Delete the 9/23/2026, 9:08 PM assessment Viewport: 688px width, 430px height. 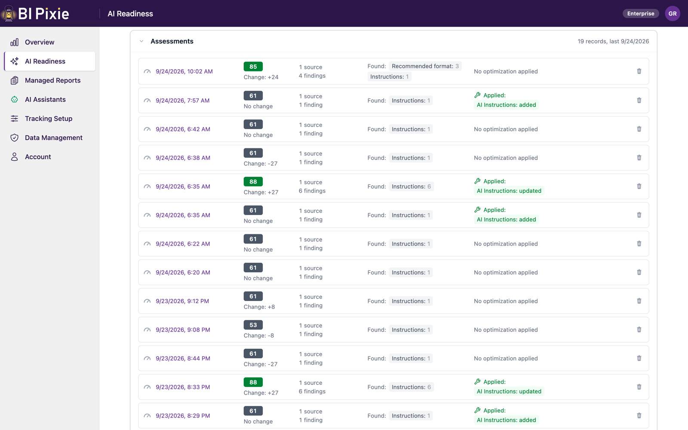click(x=639, y=330)
